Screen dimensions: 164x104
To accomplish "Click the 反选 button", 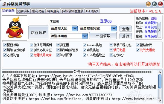I will coord(126,36).
